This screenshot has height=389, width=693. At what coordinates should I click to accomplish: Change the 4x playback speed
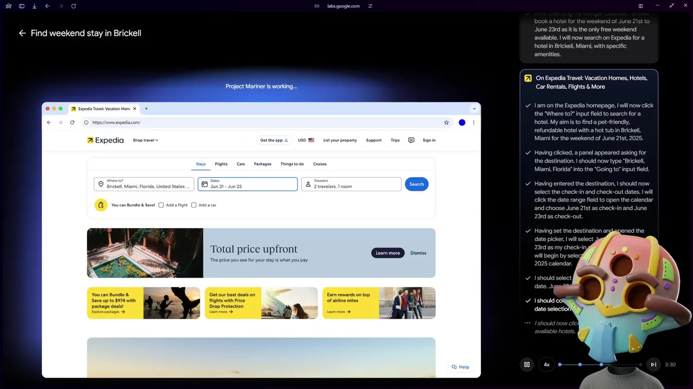[547, 365]
